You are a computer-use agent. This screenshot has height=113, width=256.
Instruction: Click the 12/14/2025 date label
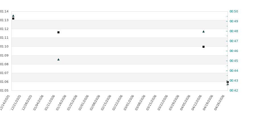(5, 102)
